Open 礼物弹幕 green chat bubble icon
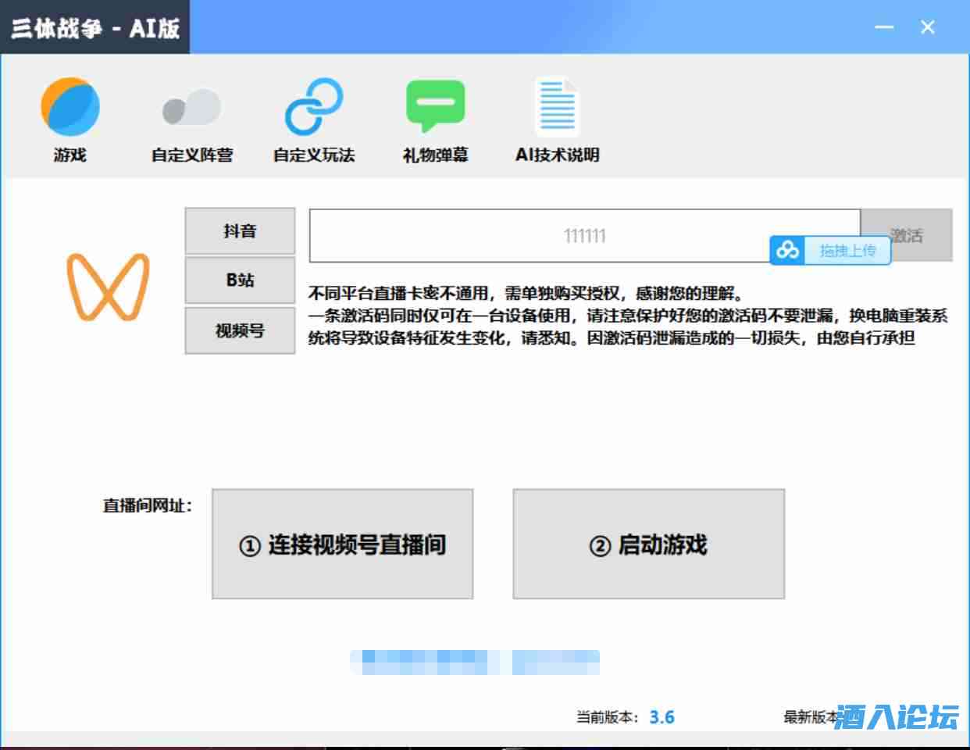 point(435,106)
